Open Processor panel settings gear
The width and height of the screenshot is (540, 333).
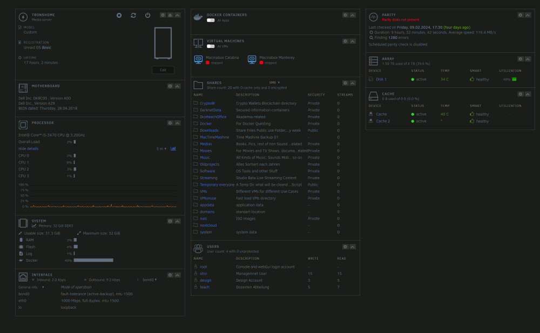[x=170, y=123]
